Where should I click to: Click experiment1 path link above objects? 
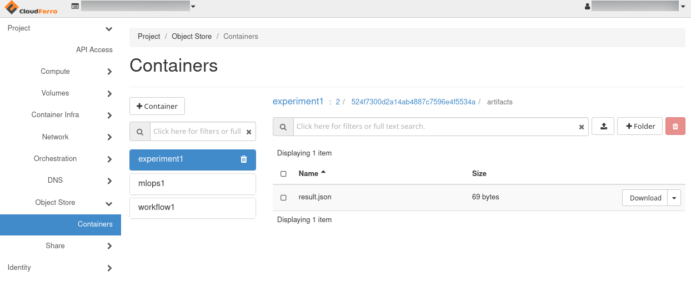(298, 102)
